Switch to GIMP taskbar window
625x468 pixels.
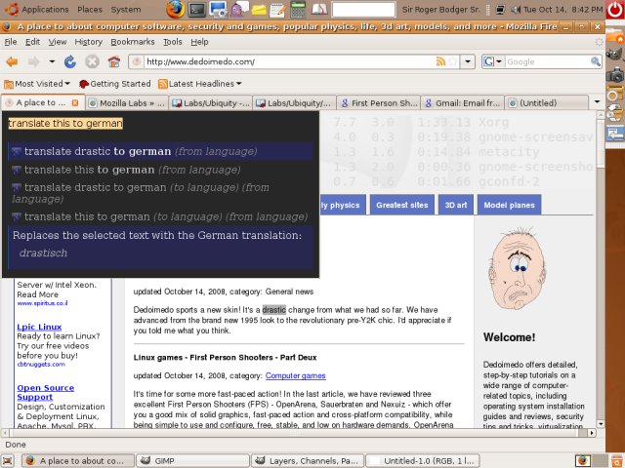pyautogui.click(x=193, y=461)
